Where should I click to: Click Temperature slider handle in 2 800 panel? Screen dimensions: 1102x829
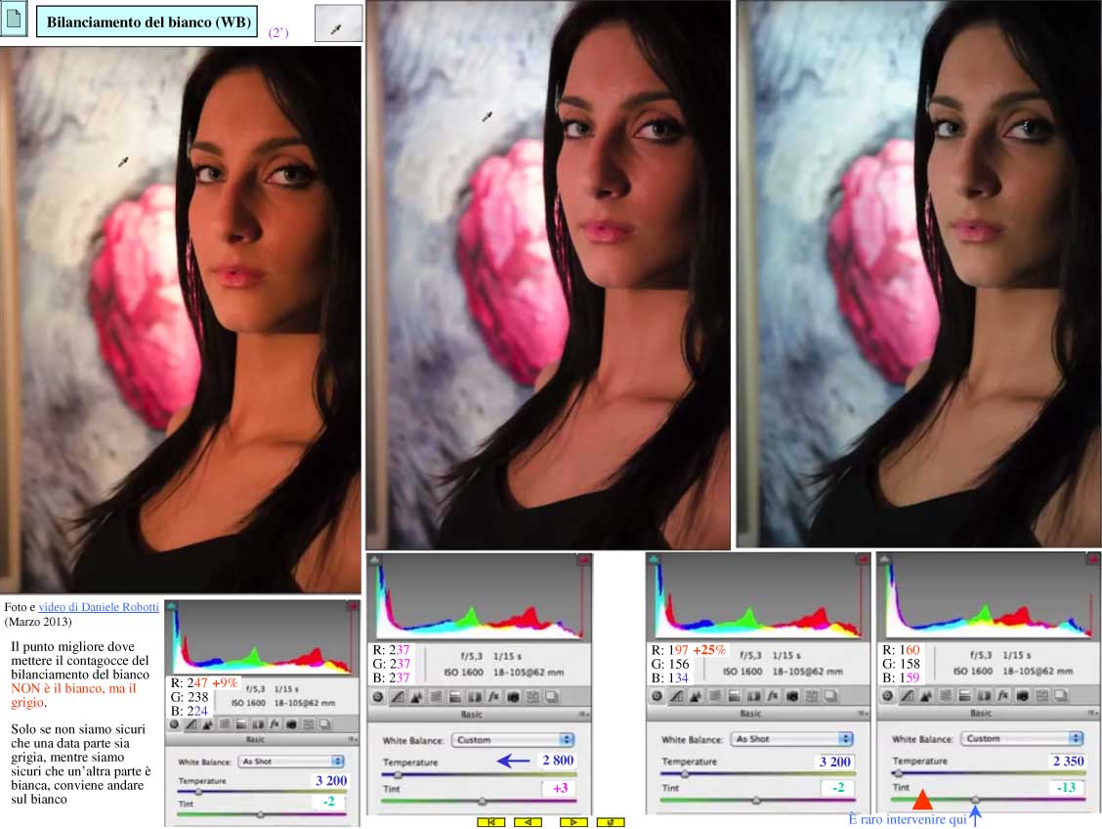[398, 774]
